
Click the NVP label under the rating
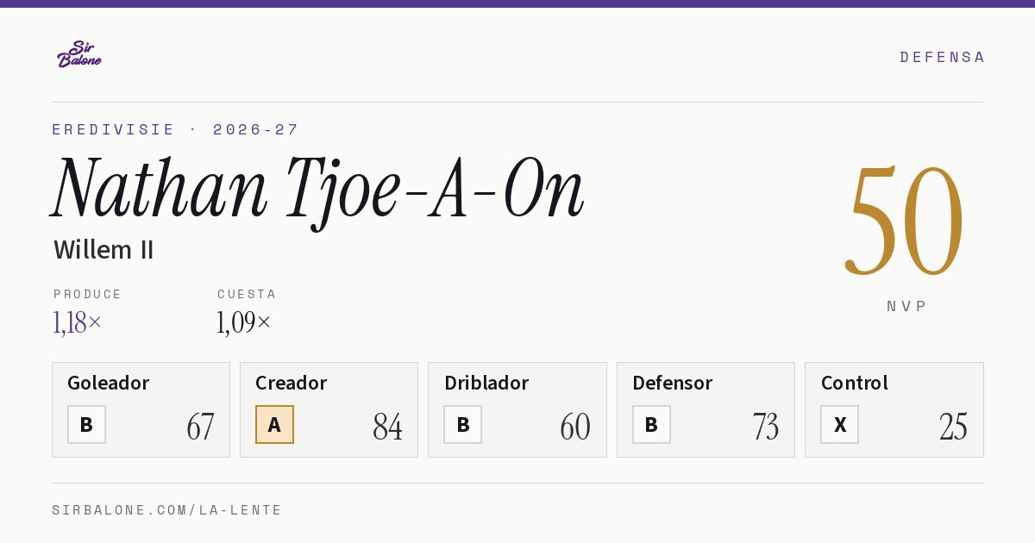(x=906, y=306)
